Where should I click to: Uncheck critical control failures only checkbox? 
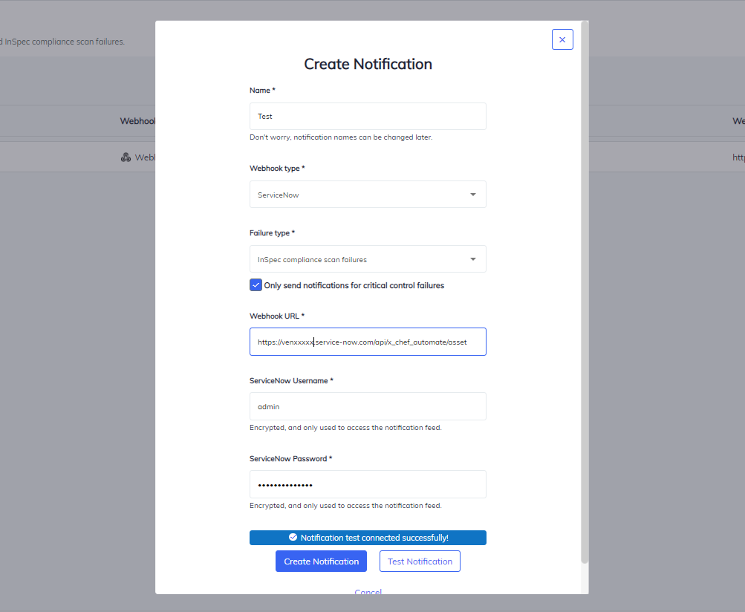256,285
